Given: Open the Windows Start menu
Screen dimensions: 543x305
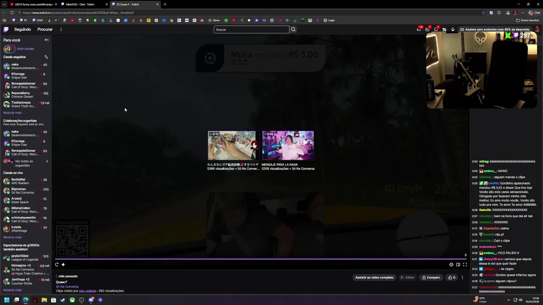Looking at the screenshot, I should click(6, 300).
